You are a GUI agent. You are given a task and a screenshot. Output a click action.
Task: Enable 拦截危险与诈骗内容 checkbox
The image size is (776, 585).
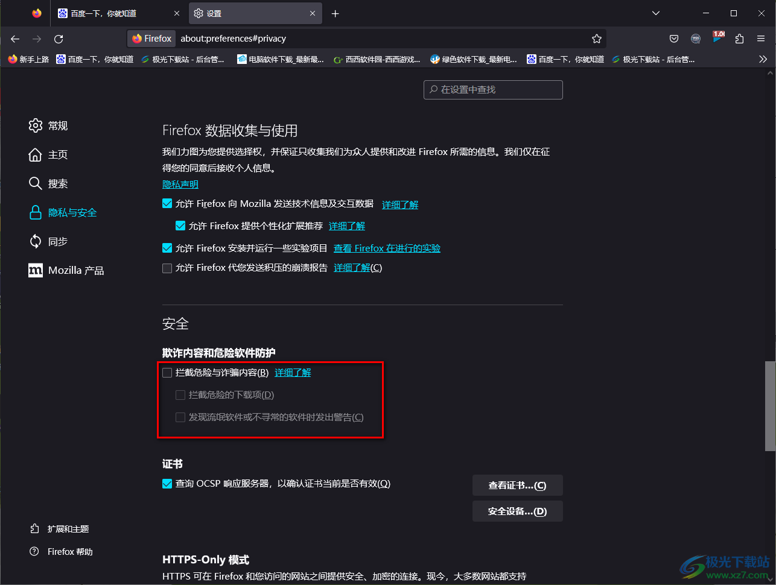pyautogui.click(x=167, y=373)
